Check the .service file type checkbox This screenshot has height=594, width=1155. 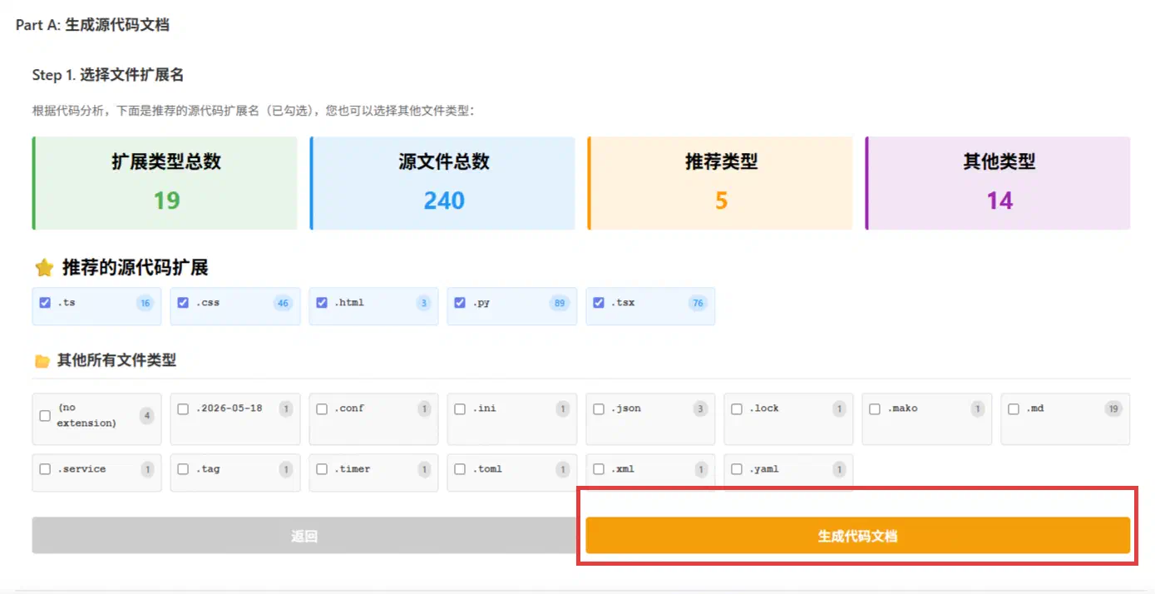click(45, 469)
